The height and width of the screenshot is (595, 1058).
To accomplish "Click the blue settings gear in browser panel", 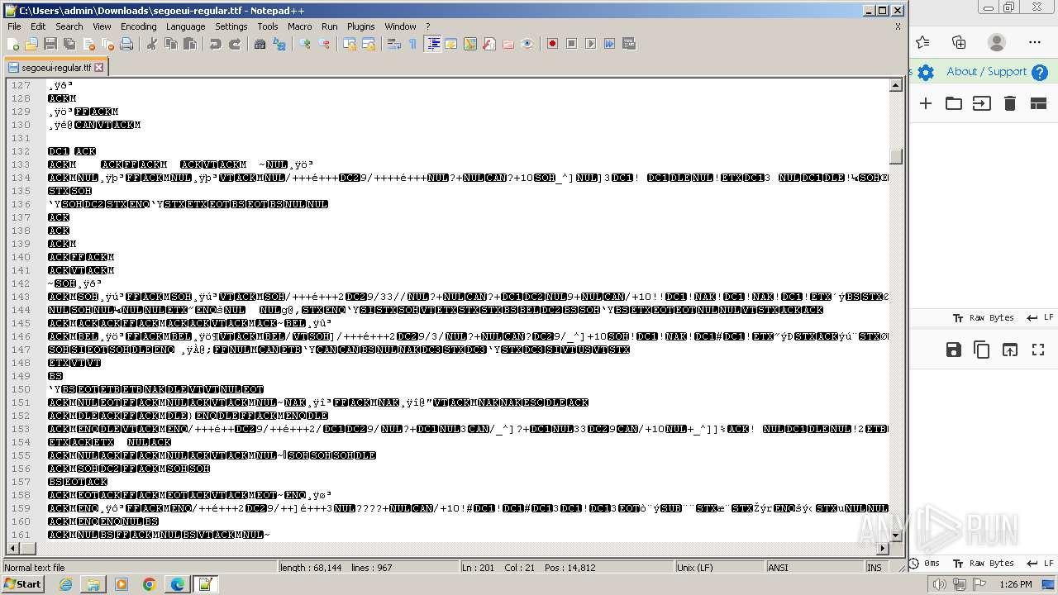I will [x=926, y=73].
